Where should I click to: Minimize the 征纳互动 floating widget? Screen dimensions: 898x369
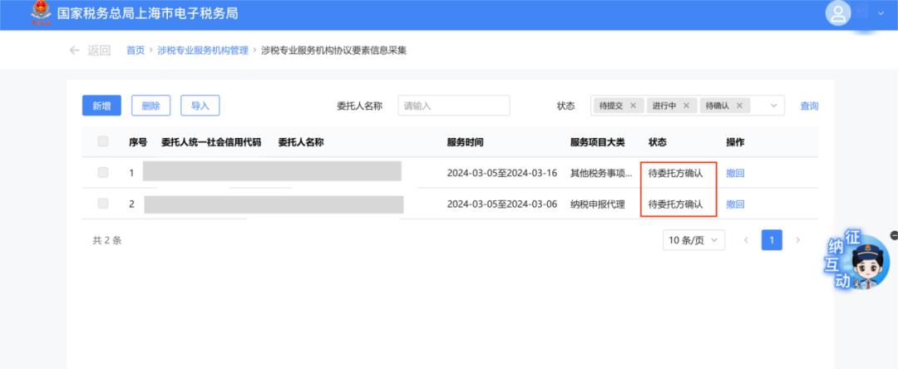pyautogui.click(x=893, y=235)
